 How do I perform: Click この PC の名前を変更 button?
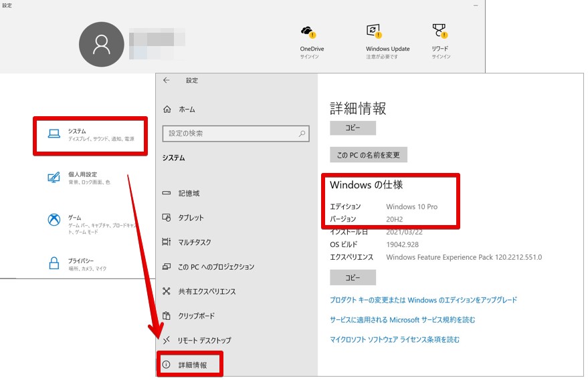click(369, 155)
